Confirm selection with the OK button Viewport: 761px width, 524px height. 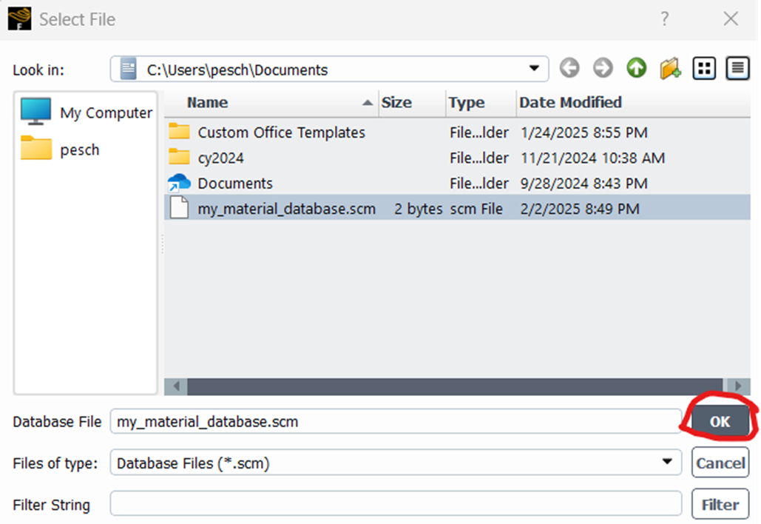click(x=720, y=420)
